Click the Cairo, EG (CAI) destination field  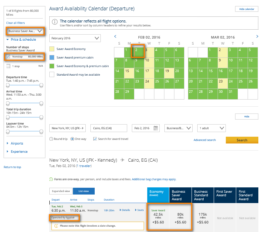click(x=109, y=128)
